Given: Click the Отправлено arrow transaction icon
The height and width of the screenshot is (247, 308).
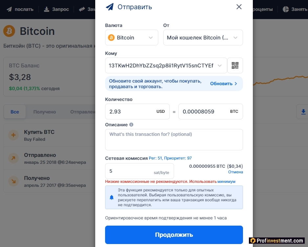Looking at the screenshot, I should tap(13, 158).
